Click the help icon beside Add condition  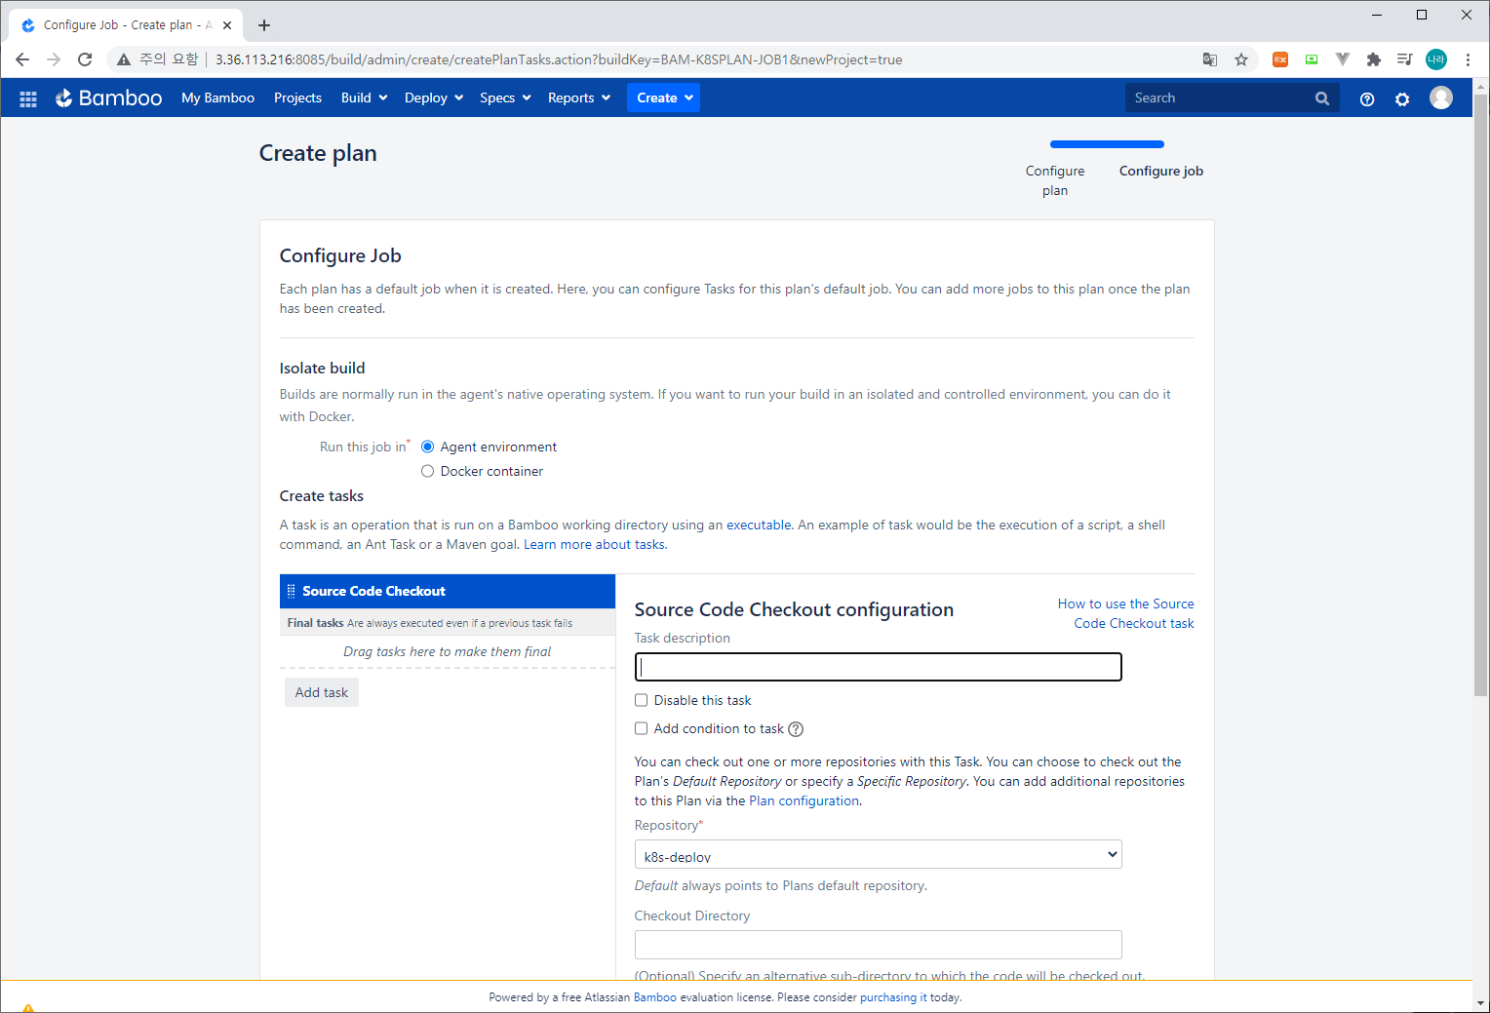[x=796, y=729]
